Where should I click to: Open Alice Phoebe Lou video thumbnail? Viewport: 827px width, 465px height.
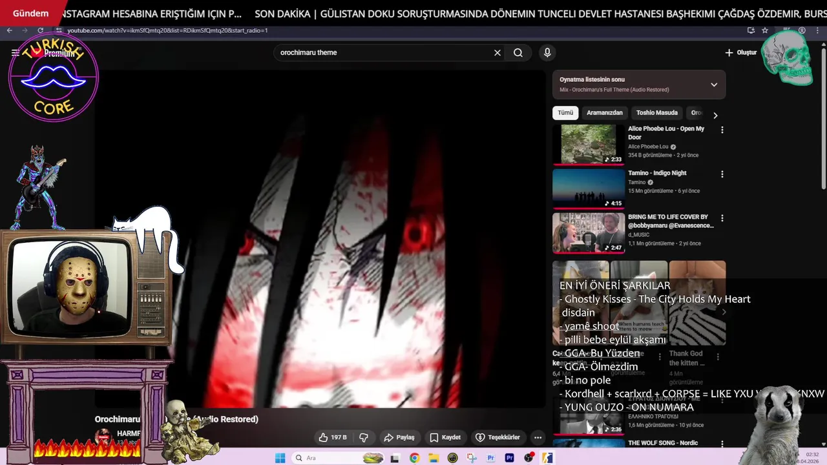pos(589,145)
